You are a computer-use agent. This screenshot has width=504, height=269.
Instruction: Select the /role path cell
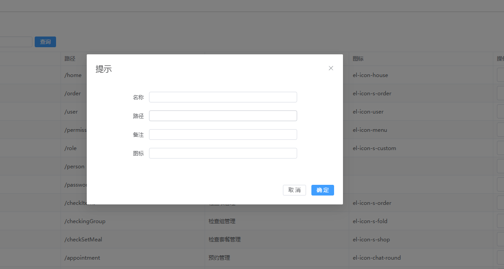coord(71,148)
